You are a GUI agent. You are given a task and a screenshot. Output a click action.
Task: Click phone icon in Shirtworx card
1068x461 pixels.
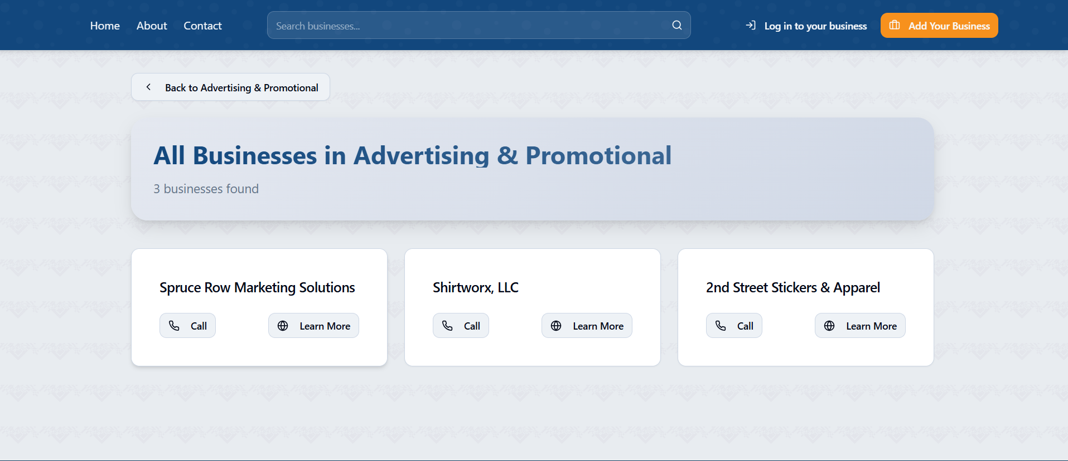pyautogui.click(x=447, y=326)
